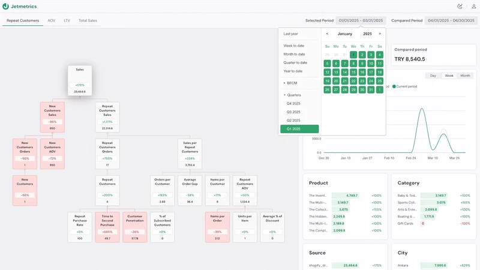Click the Jetmetrics logo icon

(x=5, y=6)
